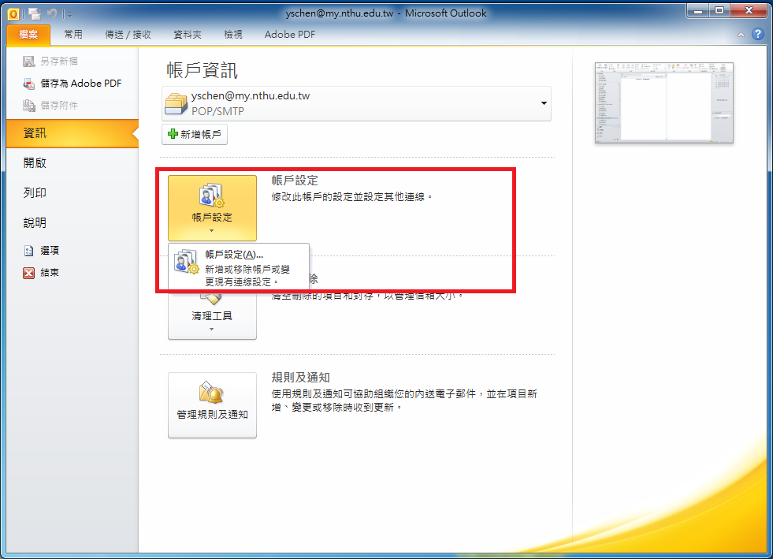Open 管理規則及通知 rules and alerts button

click(x=212, y=404)
